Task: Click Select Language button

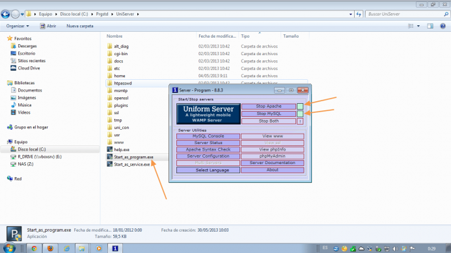Action: (208, 170)
